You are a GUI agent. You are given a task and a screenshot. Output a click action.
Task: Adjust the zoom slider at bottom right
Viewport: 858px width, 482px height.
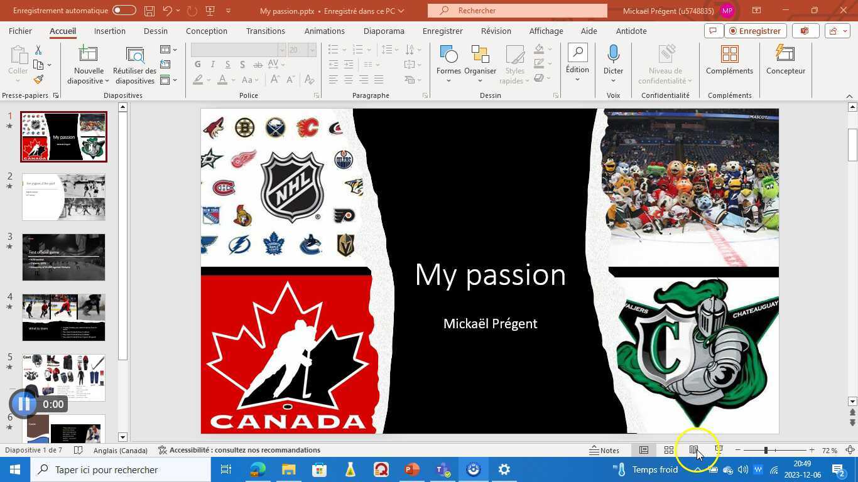click(x=765, y=450)
